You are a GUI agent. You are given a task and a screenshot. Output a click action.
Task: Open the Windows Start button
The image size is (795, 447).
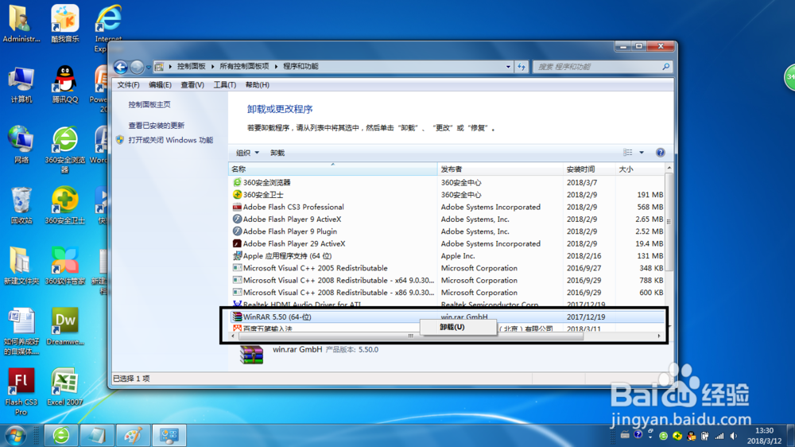pos(16,435)
